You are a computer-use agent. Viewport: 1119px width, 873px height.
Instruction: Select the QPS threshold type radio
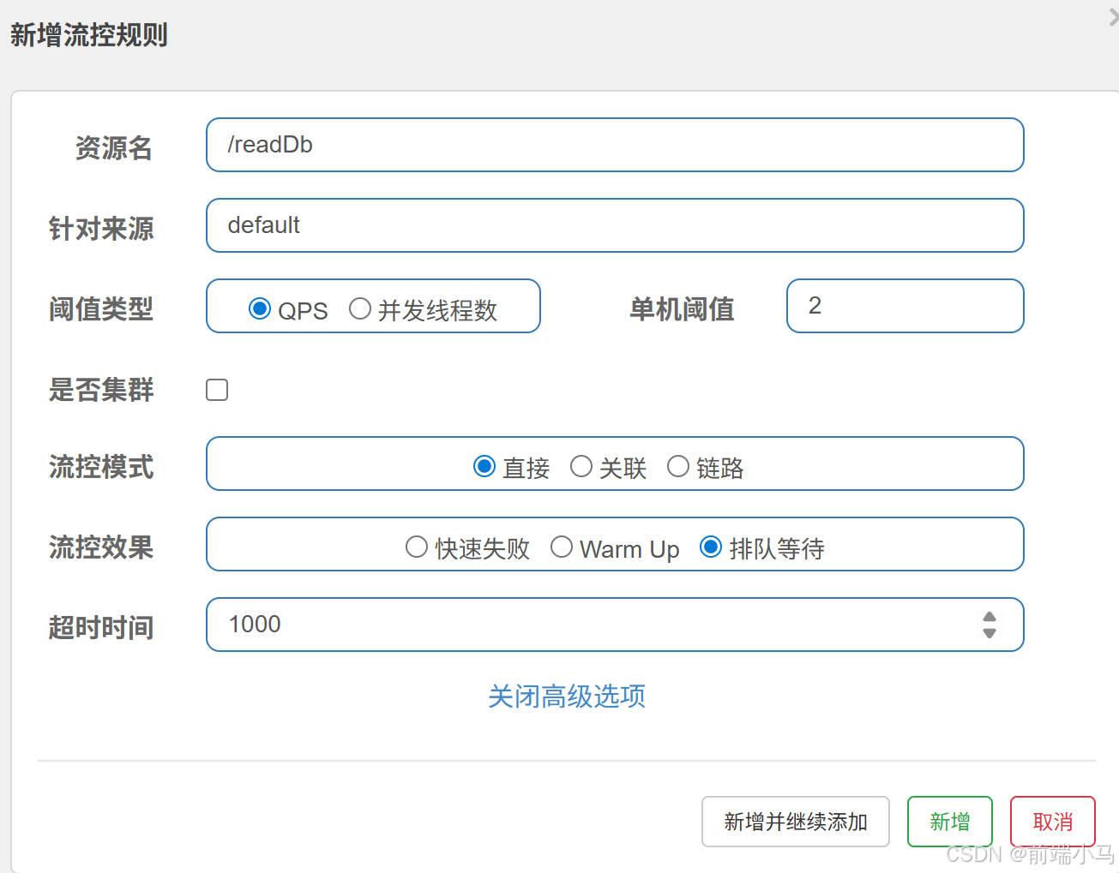260,308
